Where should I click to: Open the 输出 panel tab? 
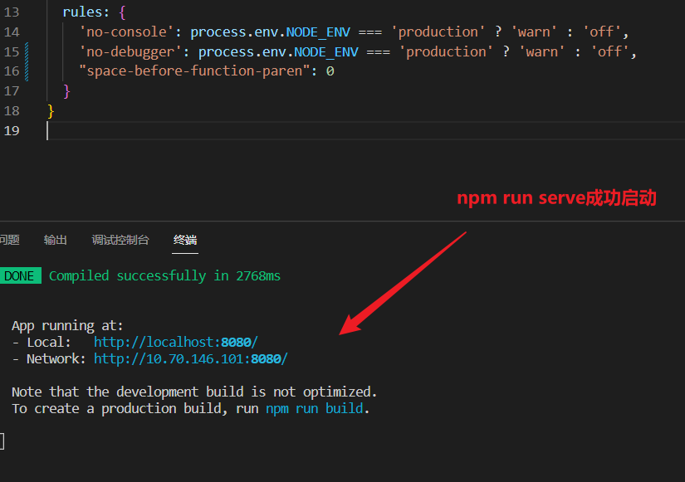coord(56,240)
